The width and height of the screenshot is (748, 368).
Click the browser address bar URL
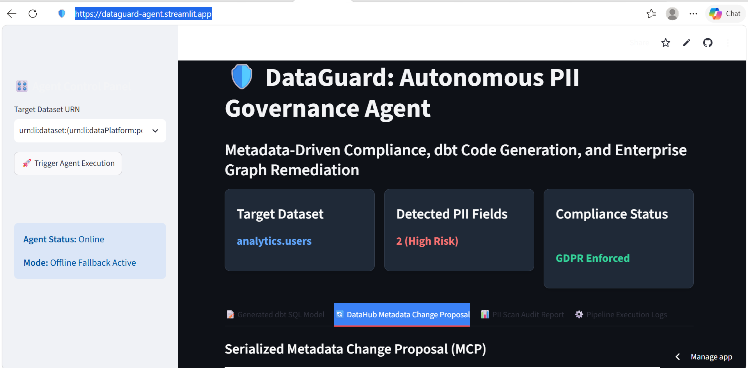point(143,14)
